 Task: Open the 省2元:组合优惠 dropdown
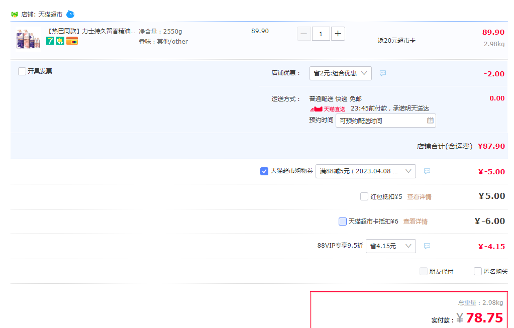point(341,73)
